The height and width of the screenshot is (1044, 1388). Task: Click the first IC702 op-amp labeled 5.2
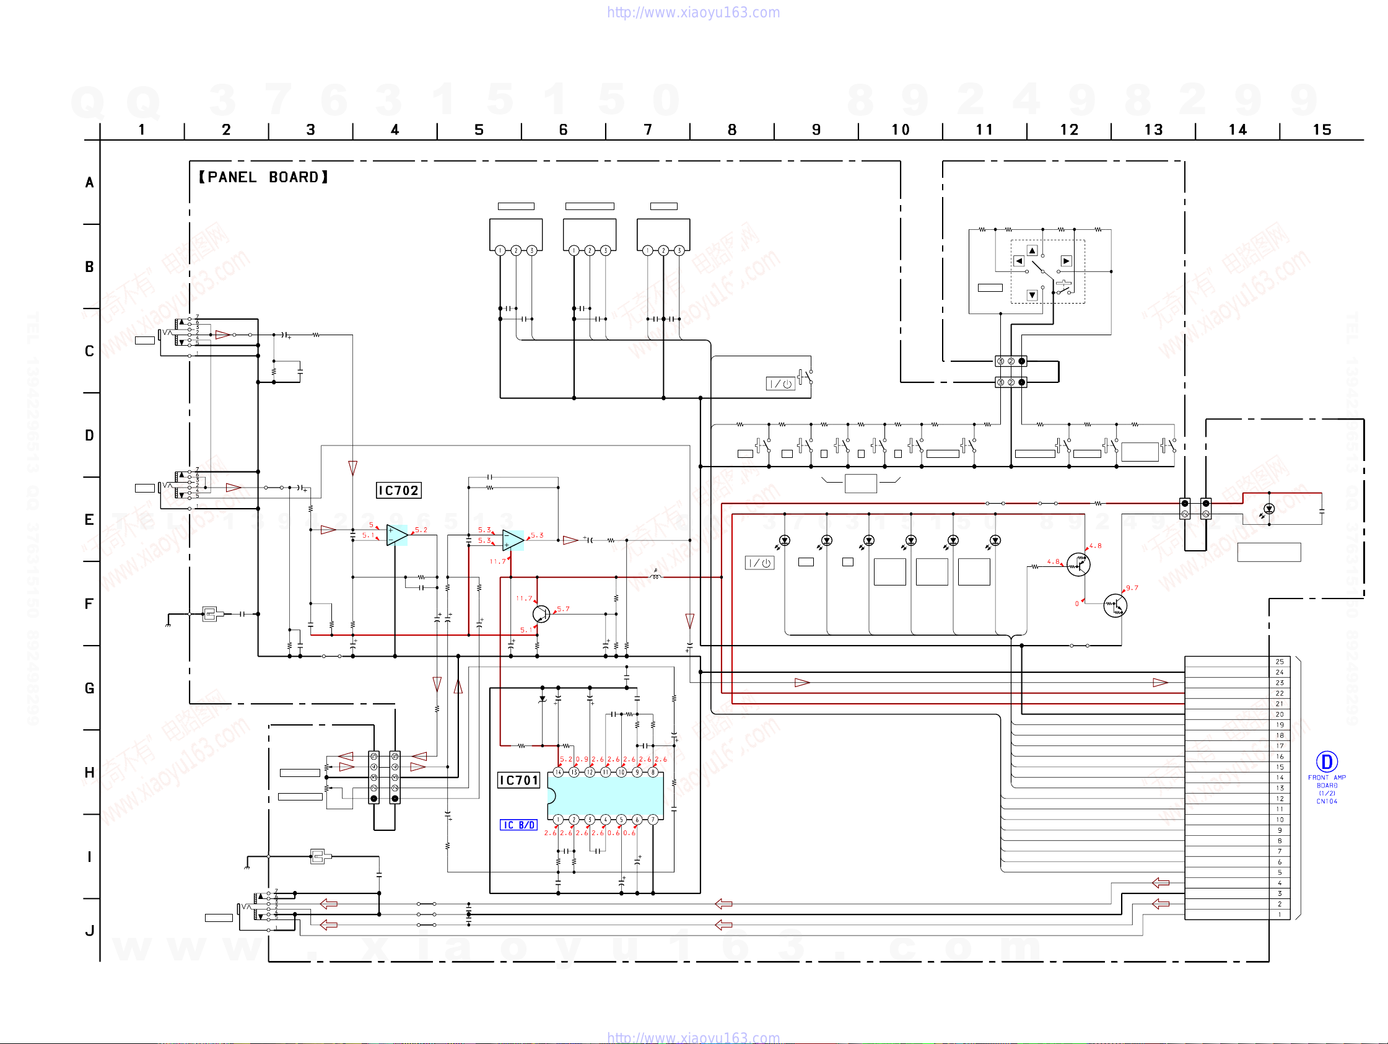coord(397,535)
